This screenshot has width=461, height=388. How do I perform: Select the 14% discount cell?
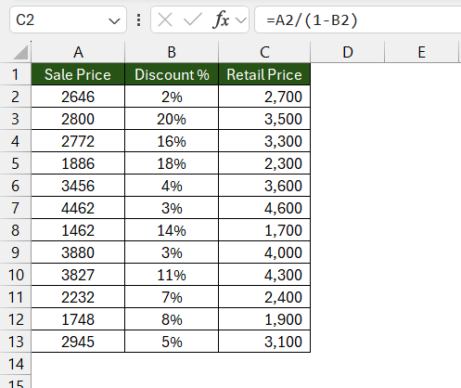(x=172, y=230)
